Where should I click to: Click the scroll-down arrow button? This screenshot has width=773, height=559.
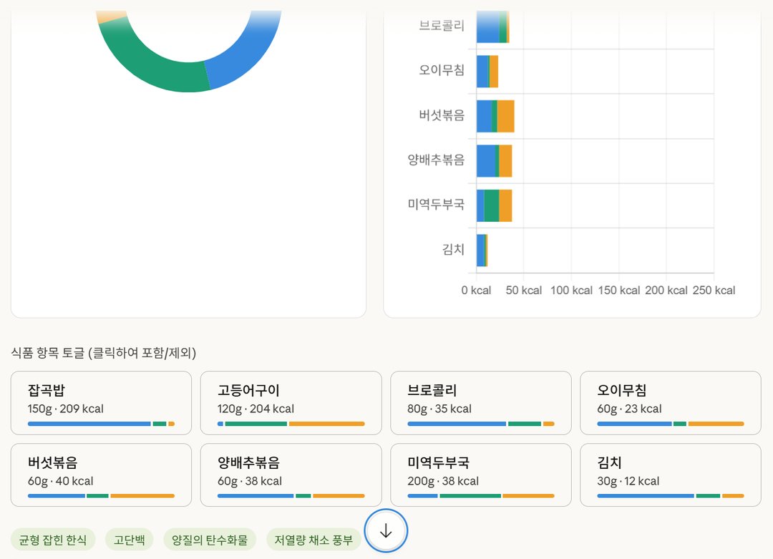(x=386, y=531)
